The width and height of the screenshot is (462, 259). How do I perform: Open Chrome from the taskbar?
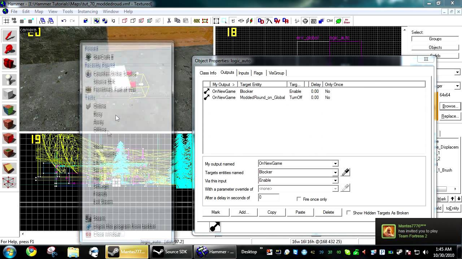(31, 251)
